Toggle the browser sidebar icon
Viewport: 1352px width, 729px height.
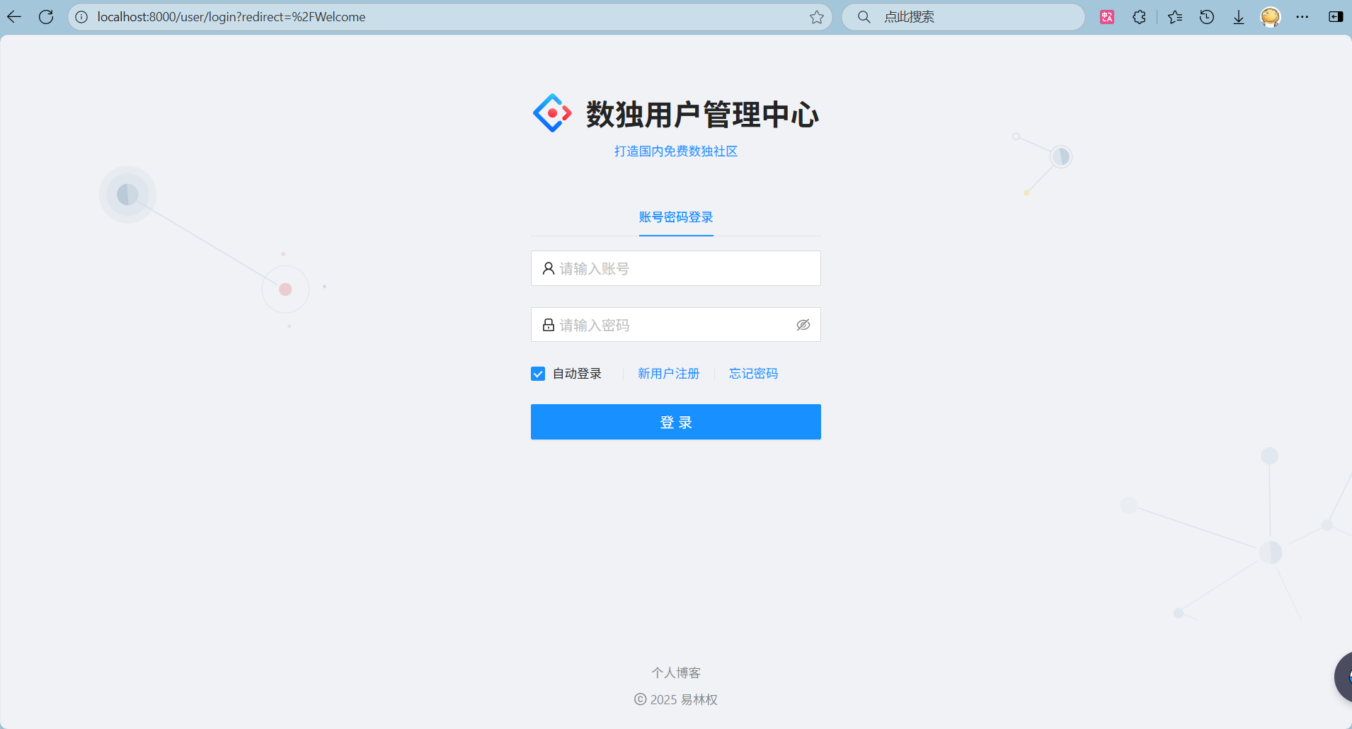click(x=1336, y=17)
